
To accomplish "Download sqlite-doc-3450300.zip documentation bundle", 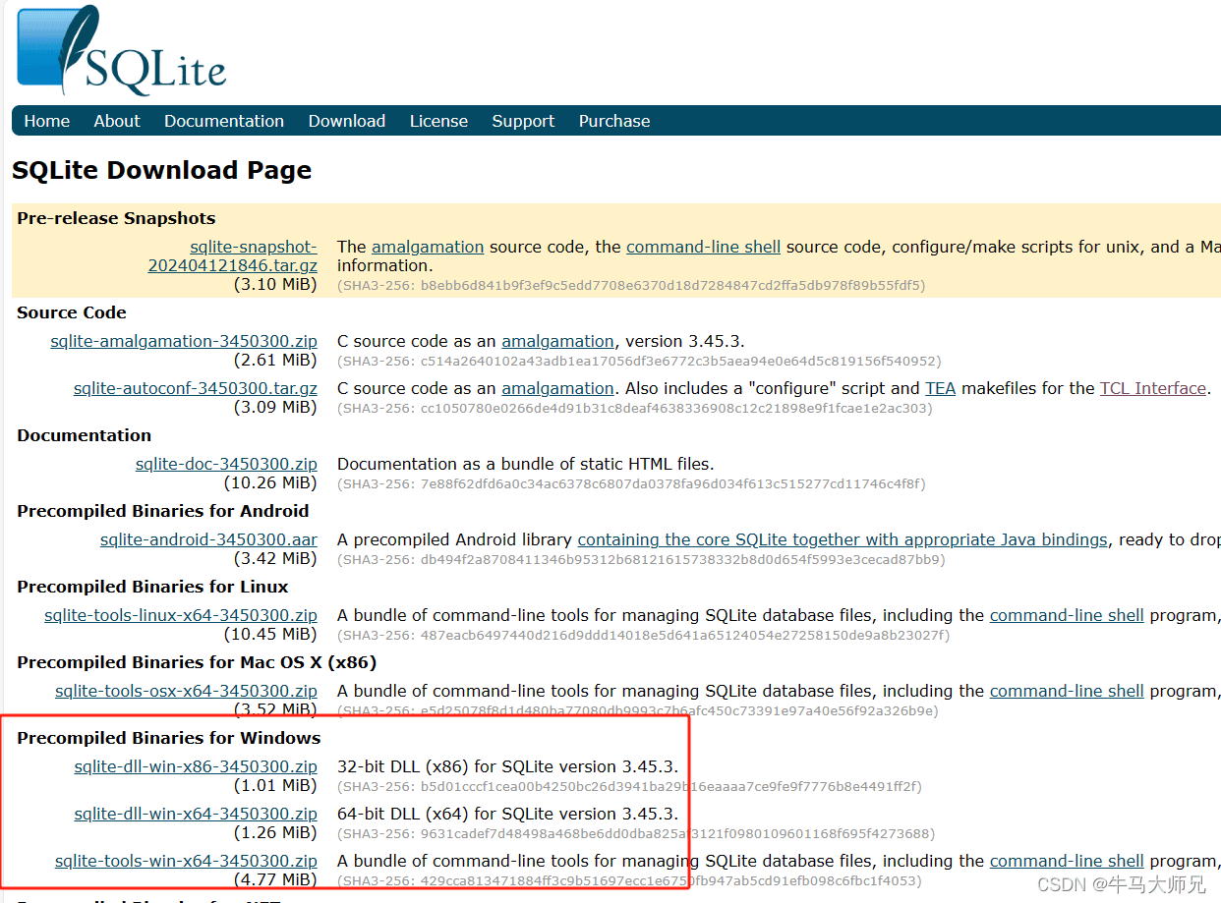I will [226, 464].
